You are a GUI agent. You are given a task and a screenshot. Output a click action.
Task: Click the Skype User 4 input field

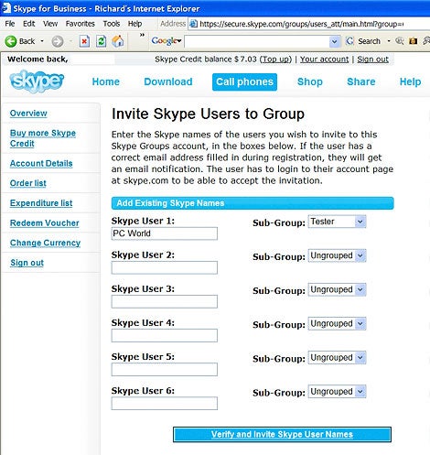click(165, 335)
